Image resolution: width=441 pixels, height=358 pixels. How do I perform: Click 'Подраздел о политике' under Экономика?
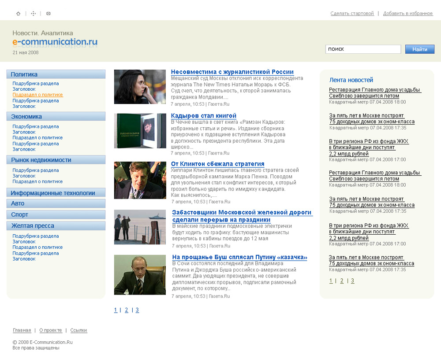[x=37, y=137]
